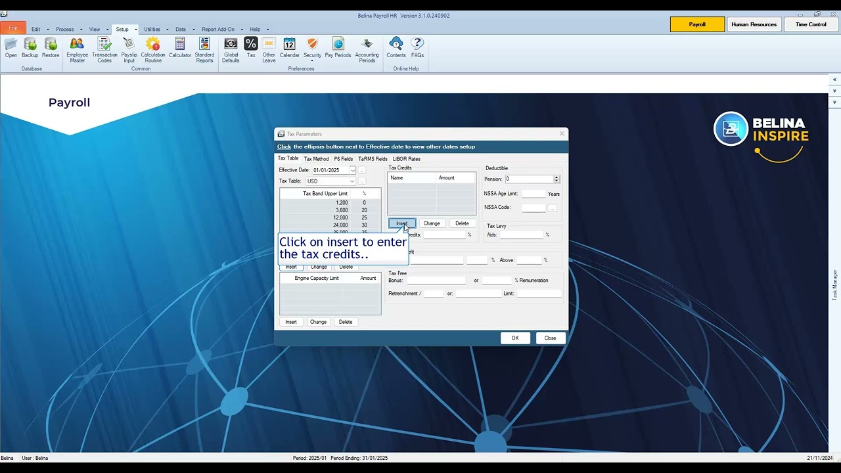Image resolution: width=841 pixels, height=473 pixels.
Task: Switch to the View ribbon tab
Action: tap(95, 30)
